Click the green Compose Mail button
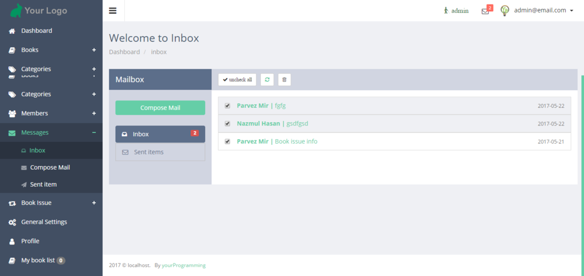The height and width of the screenshot is (276, 584). click(160, 108)
